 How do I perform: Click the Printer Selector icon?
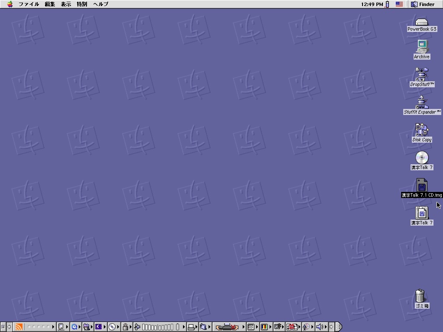(191, 327)
